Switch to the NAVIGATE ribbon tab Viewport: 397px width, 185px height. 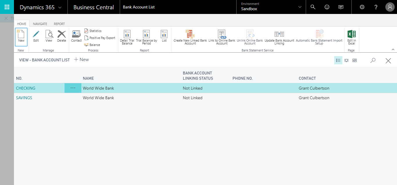click(40, 24)
